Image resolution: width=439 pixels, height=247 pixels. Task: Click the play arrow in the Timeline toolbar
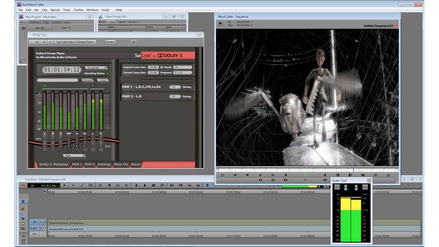(64, 185)
